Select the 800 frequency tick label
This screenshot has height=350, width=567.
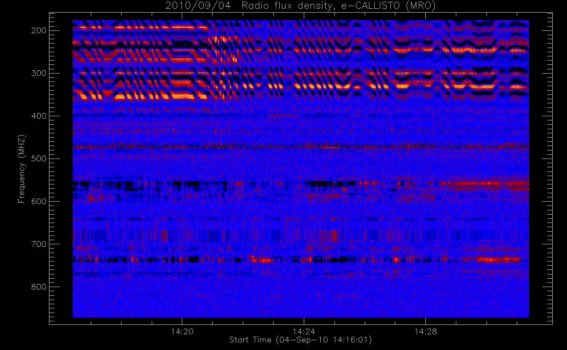pos(39,287)
